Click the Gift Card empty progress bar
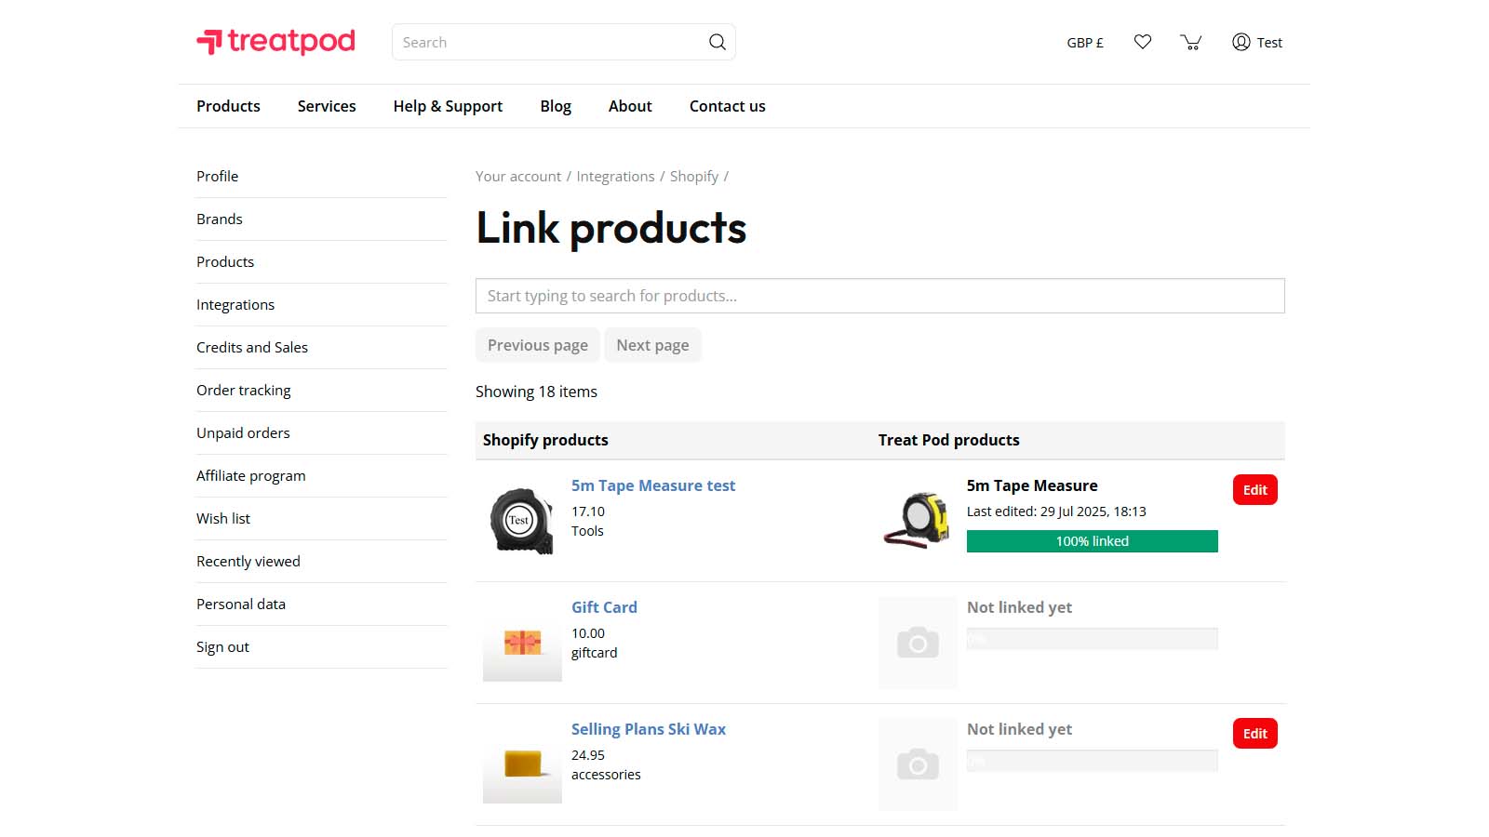The width and height of the screenshot is (1489, 837). [1093, 639]
